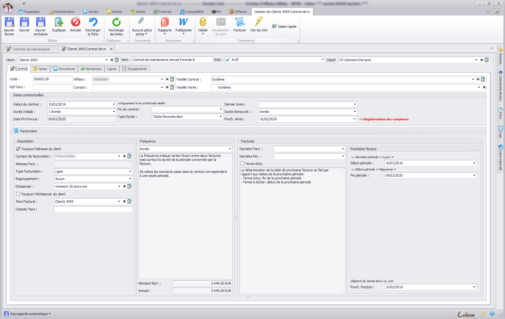Viewport: 505px width, 319px height.
Task: Collapse the ribbon with the up chevron
Action: (x=488, y=11)
